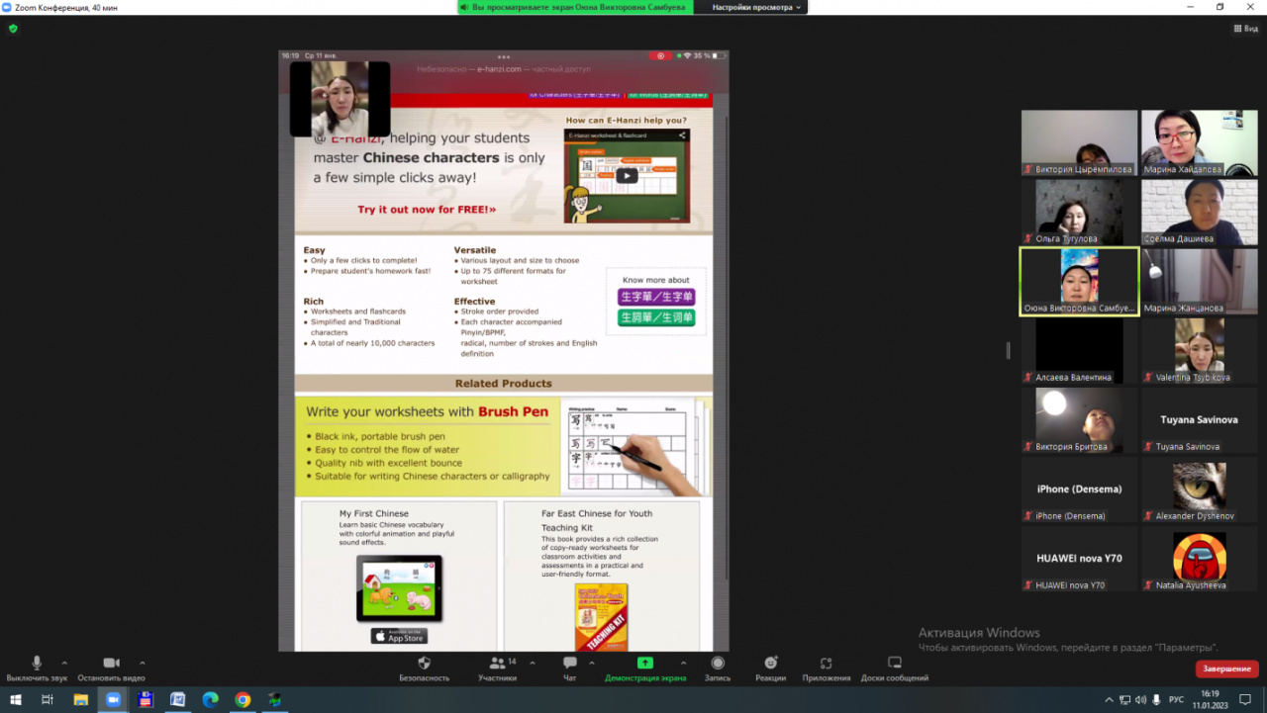Open the Вид view menu

tap(1245, 29)
